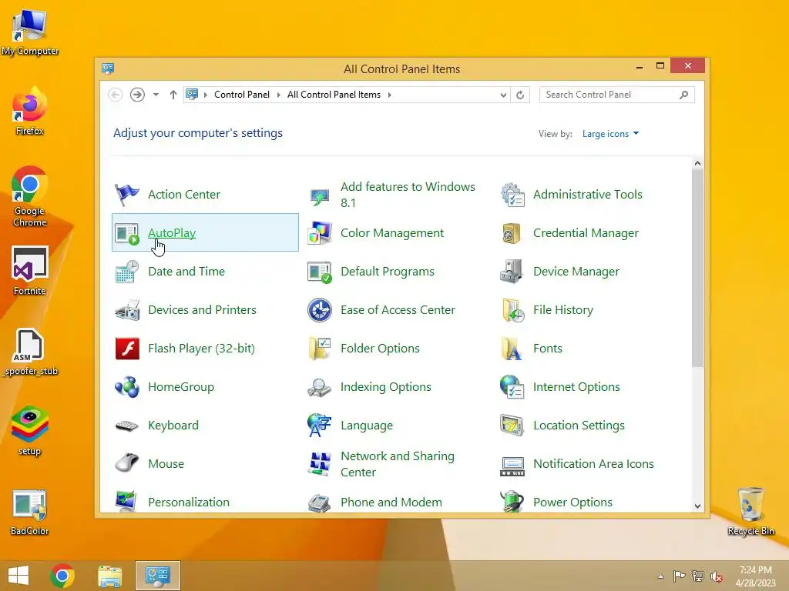
Task: Click the AutoPlay icon
Action: [127, 233]
